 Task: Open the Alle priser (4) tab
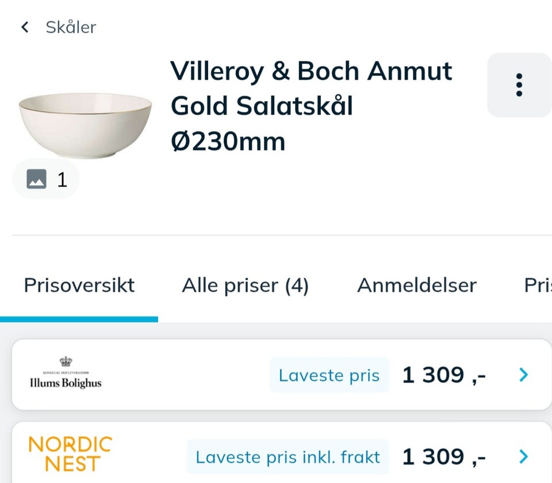246,285
